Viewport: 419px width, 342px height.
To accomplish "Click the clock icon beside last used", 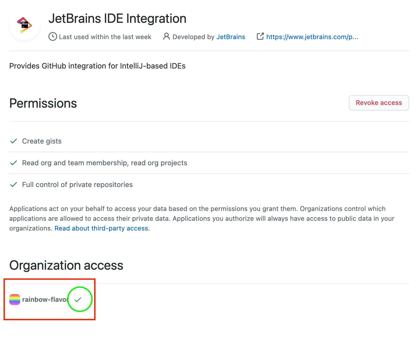I will tap(53, 37).
